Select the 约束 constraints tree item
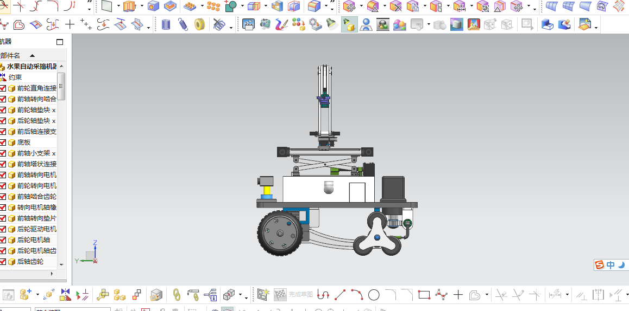This screenshot has width=629, height=311. click(x=15, y=77)
